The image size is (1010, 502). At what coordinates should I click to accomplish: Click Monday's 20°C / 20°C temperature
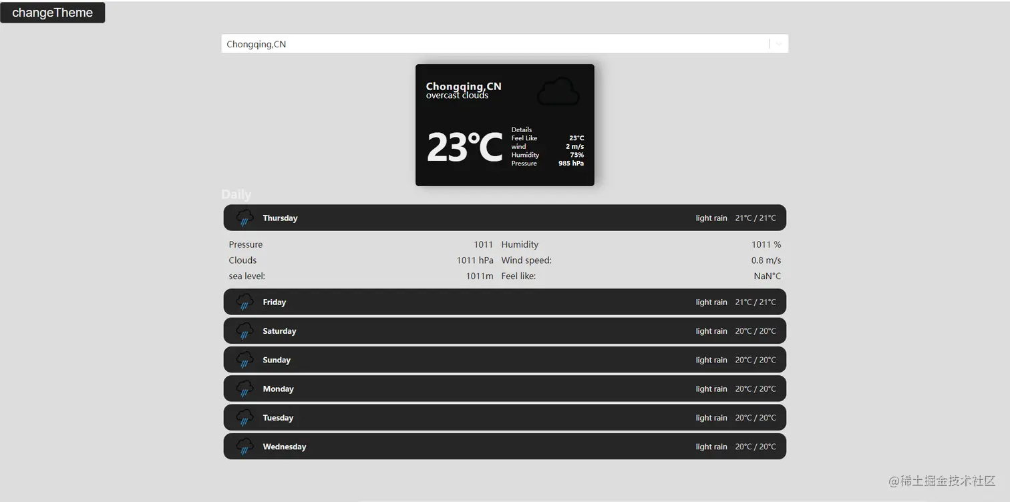point(755,389)
